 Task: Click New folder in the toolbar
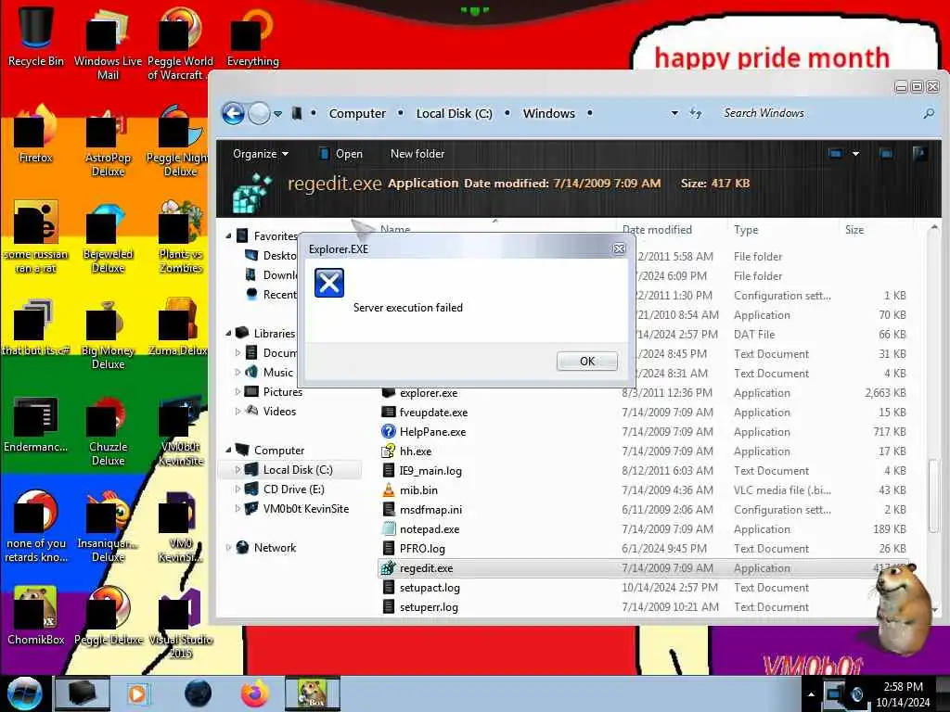pyautogui.click(x=417, y=154)
